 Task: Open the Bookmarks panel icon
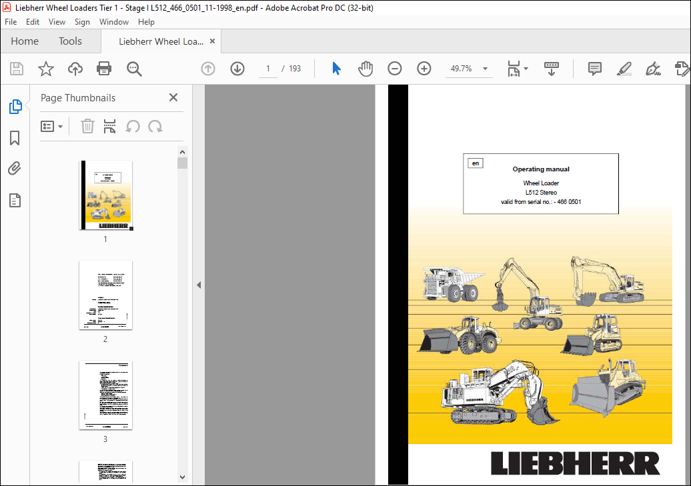pos(15,138)
